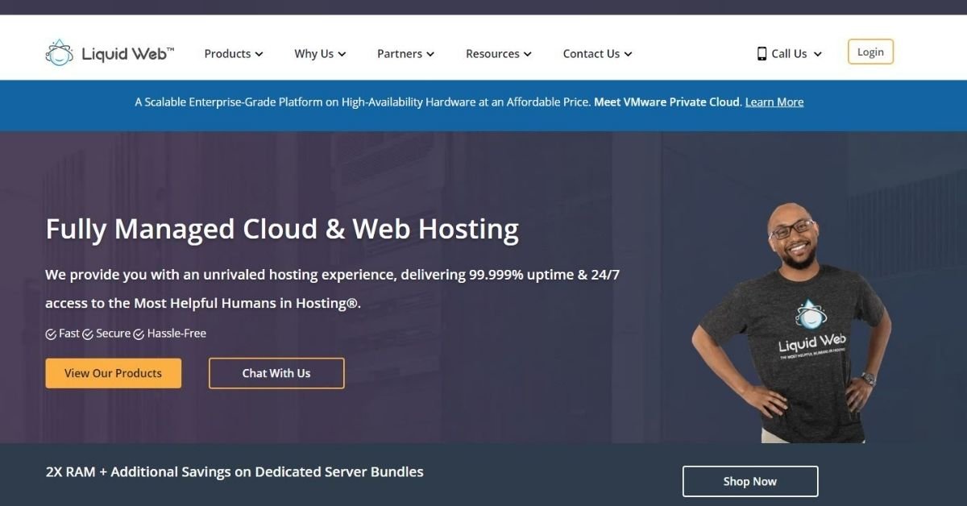This screenshot has height=506, width=967.
Task: Expand the Resources chevron arrow
Action: (x=528, y=55)
